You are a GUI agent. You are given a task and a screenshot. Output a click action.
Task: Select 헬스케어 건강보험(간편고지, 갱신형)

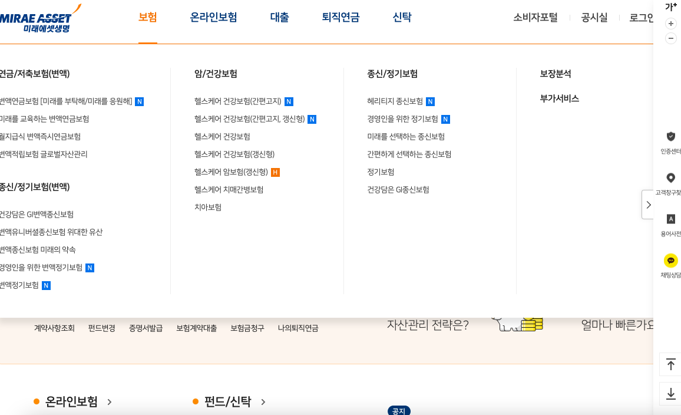250,118
